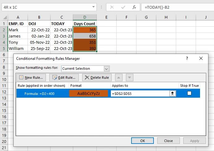
Task: Click the Move Down arrow button for rules
Action: point(130,78)
